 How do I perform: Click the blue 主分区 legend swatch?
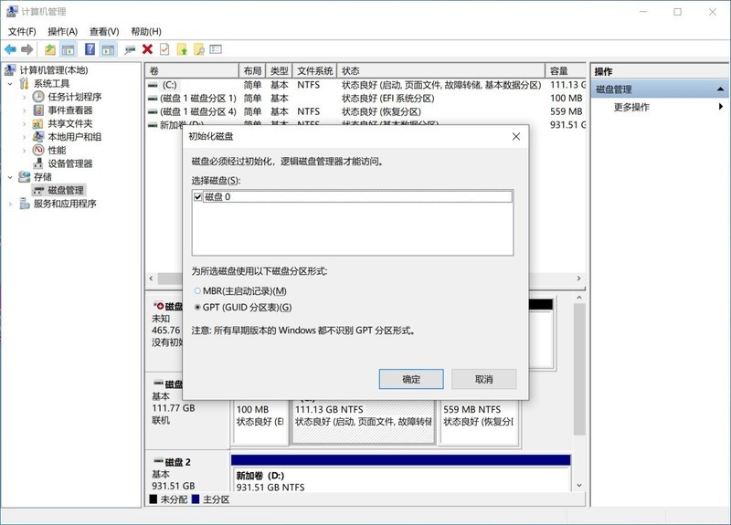pyautogui.click(x=196, y=499)
